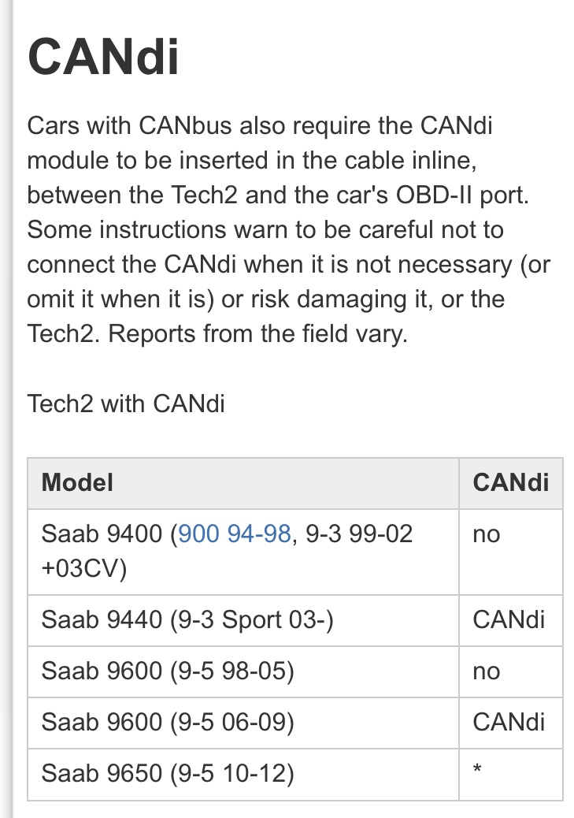The height and width of the screenshot is (818, 574).
Task: Click the Saab 9440 (9-3 Sport 03-) cell
Action: [x=243, y=620]
